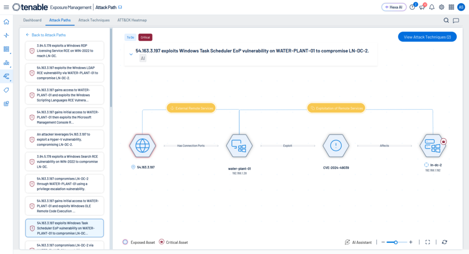Screen dimensions: 469x254
Task: Zoom out with the minus icon
Action: click(383, 242)
